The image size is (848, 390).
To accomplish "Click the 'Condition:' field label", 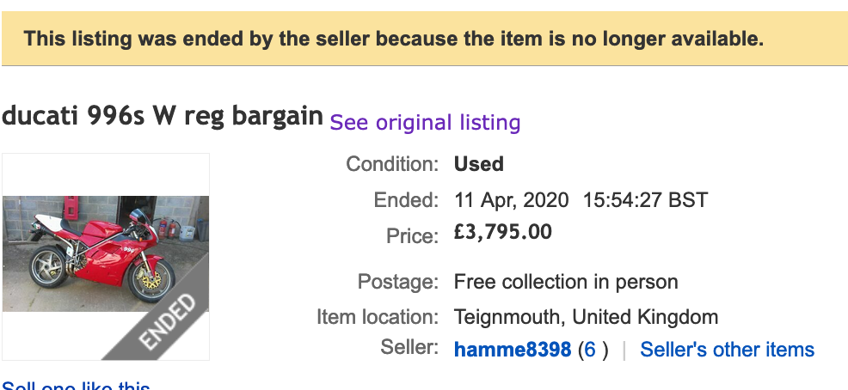I will click(392, 163).
